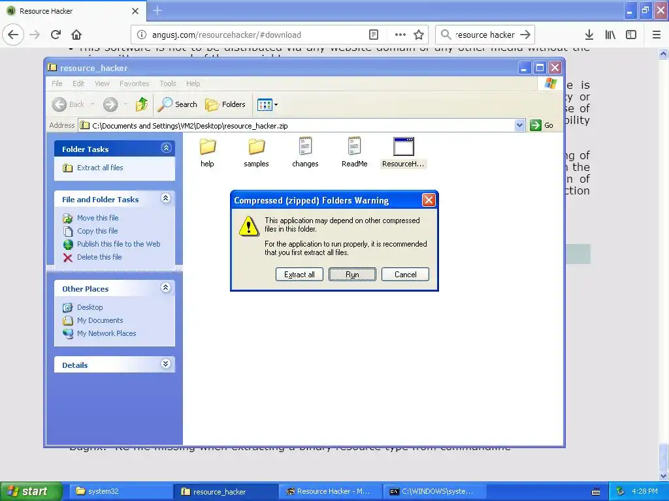The image size is (669, 501).
Task: Open Firefox library icon
Action: coord(610,35)
